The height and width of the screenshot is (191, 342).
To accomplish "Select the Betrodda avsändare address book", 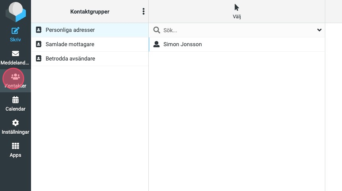I will click(x=70, y=58).
